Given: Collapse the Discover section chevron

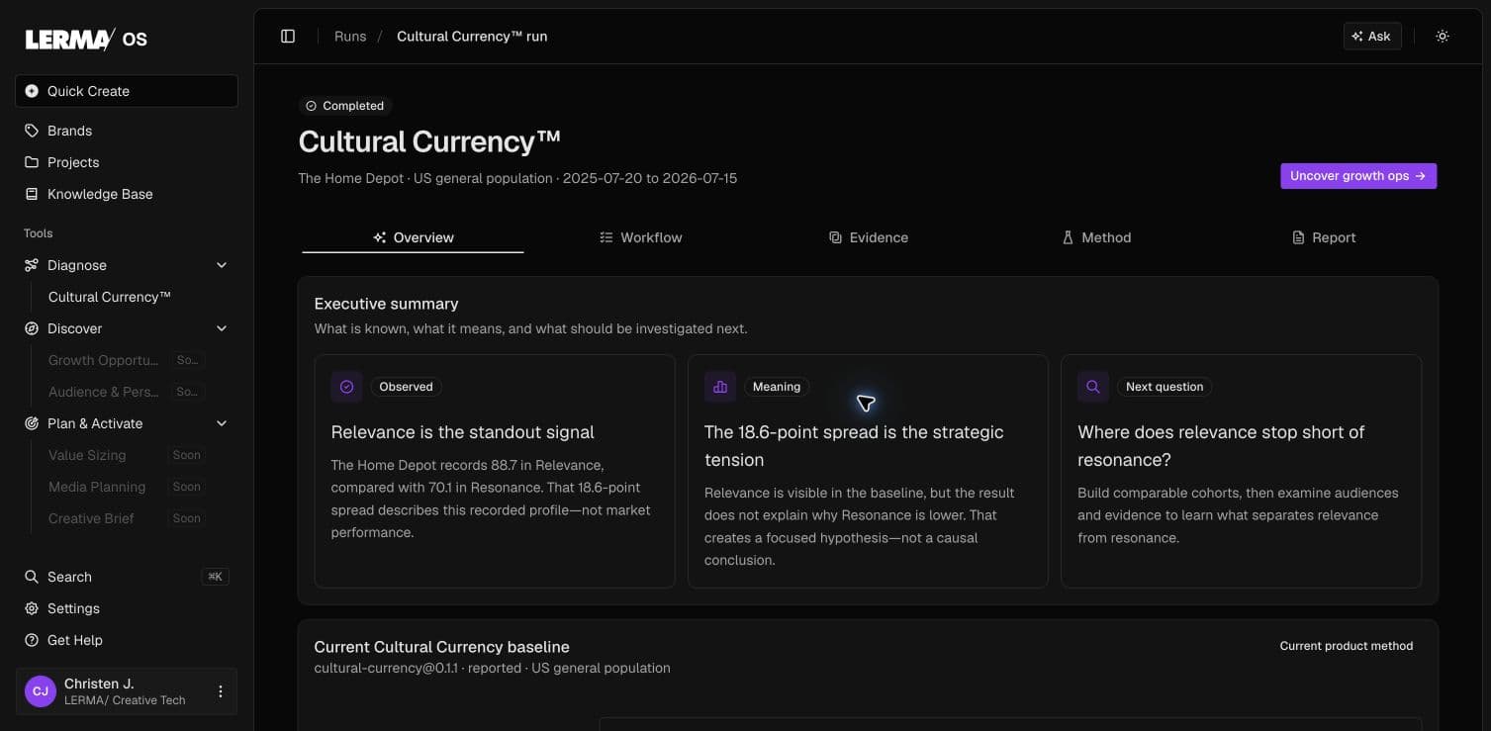Looking at the screenshot, I should tap(222, 328).
